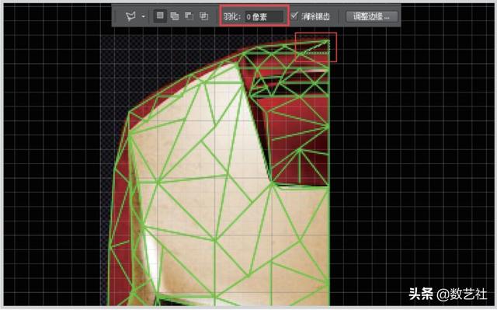Screen dimensions: 497x310
Task: Select the Polygonal Lasso tool icon
Action: pos(130,16)
